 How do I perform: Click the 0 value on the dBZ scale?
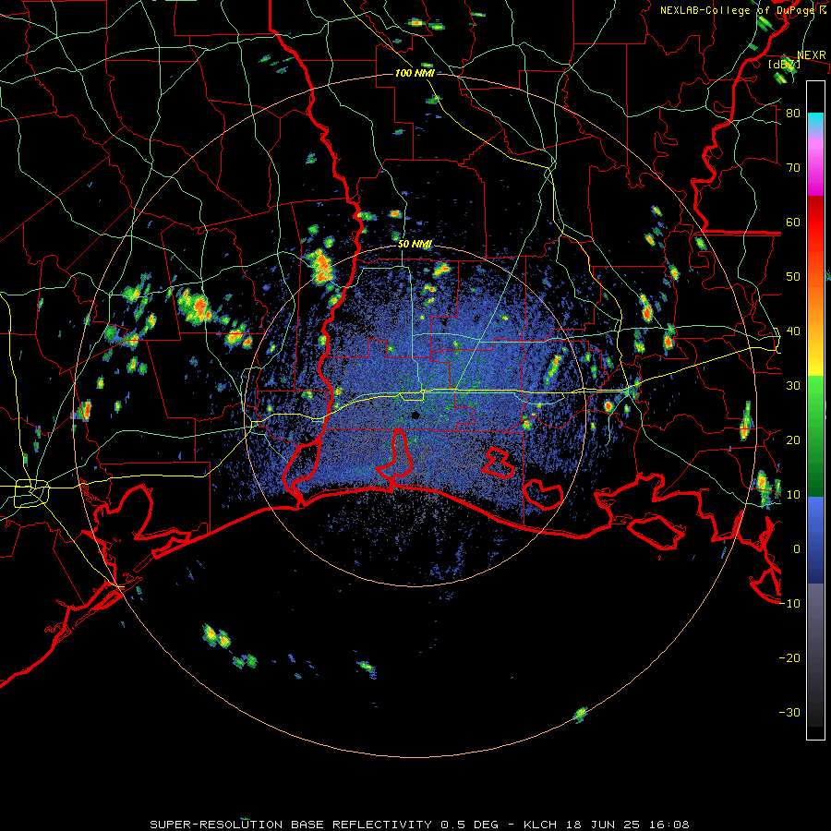797,549
